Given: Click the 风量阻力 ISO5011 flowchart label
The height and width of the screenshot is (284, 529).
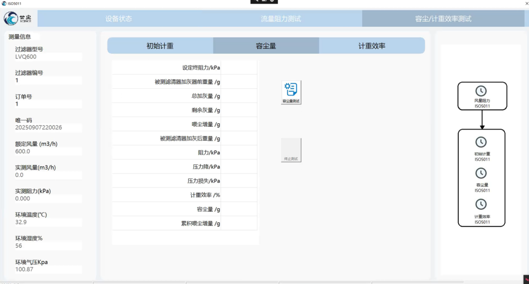Looking at the screenshot, I should 482,103.
